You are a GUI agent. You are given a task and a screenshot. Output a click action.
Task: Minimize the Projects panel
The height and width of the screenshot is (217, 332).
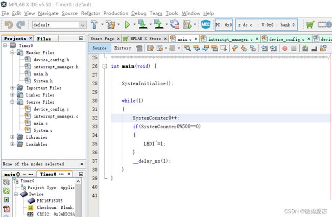tap(81, 38)
